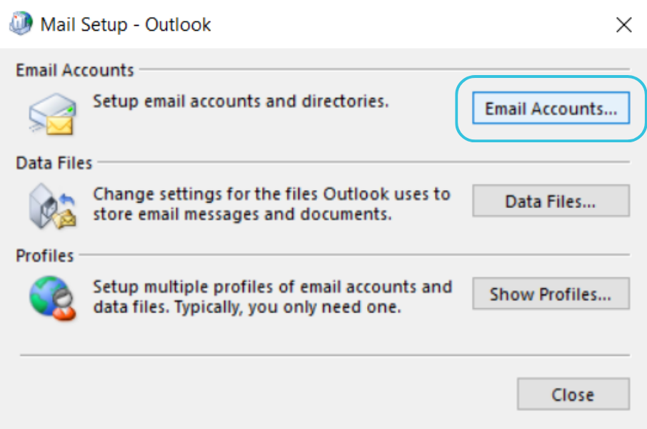Click the envelope icon for Email Accounts

point(51,115)
